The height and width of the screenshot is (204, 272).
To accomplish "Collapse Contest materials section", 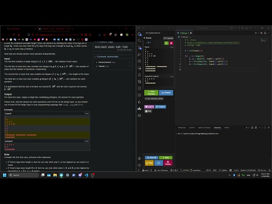I will (95, 57).
